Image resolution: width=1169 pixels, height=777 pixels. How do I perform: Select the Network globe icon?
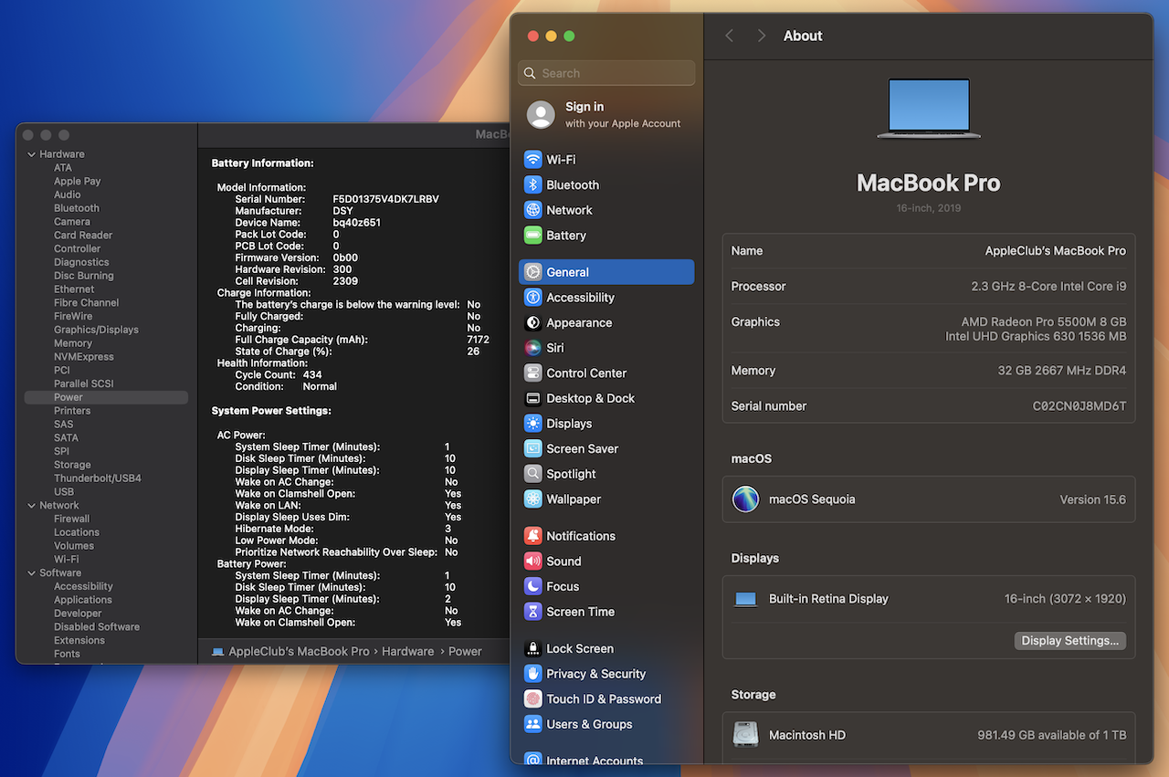click(533, 210)
